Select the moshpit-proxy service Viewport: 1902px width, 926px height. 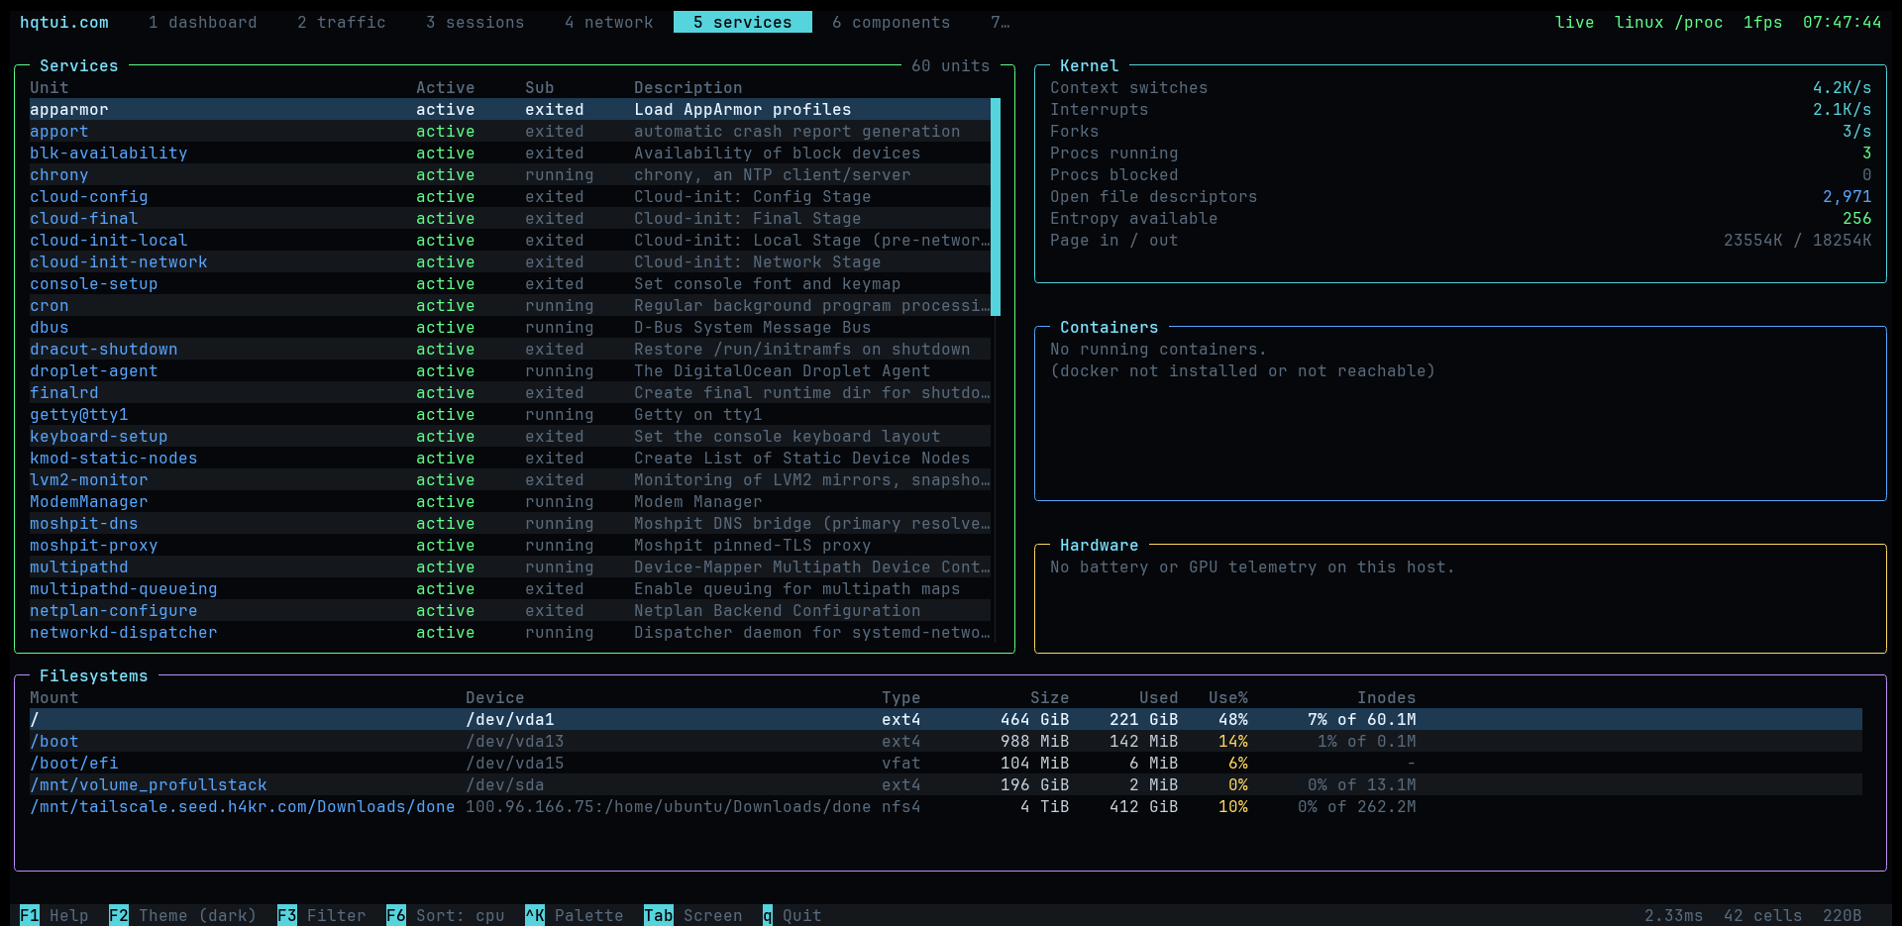coord(510,545)
